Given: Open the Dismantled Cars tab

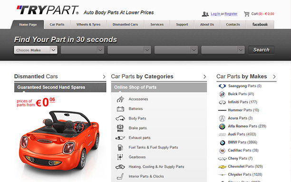Looking at the screenshot, I should (125, 25).
